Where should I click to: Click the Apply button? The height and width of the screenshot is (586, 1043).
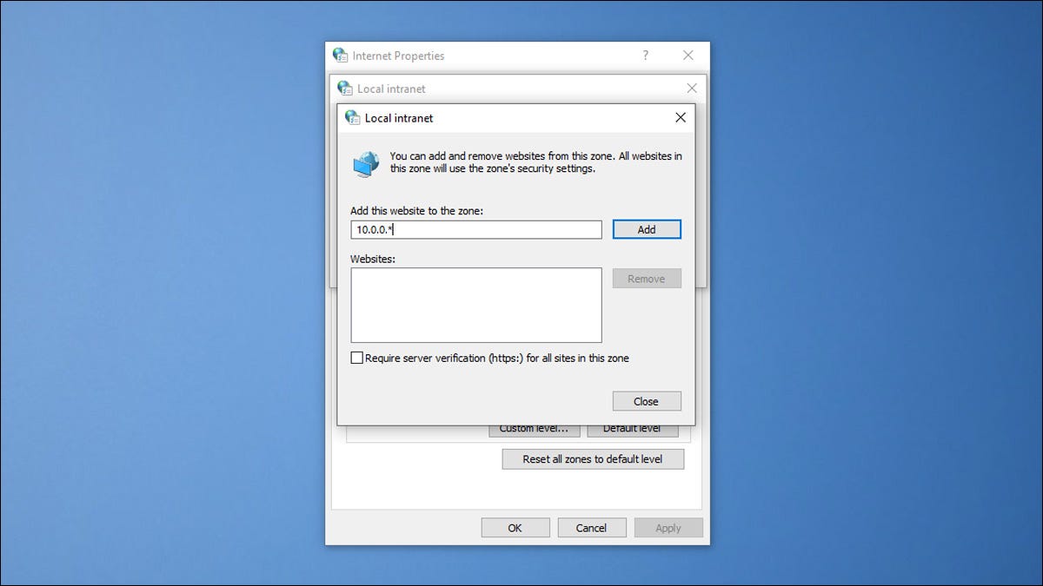coord(668,528)
